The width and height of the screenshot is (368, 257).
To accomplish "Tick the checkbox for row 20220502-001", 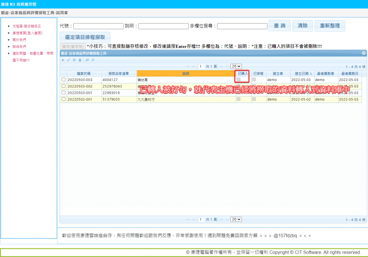I will point(63,99).
